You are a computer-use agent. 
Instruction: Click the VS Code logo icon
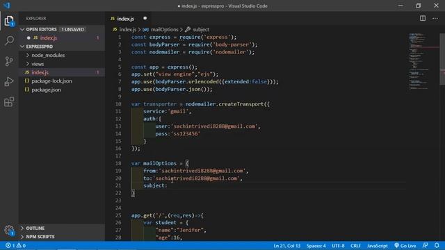tap(6, 6)
